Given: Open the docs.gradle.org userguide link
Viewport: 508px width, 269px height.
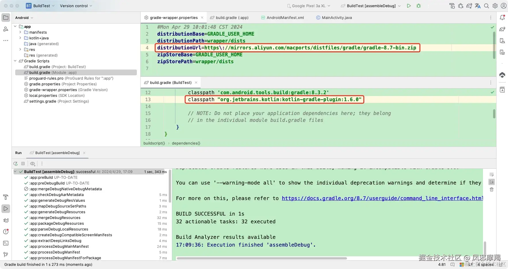Looking at the screenshot, I should [x=382, y=198].
